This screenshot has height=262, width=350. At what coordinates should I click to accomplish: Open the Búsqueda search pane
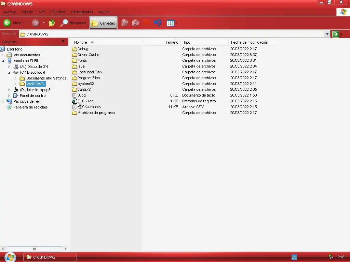pos(73,23)
